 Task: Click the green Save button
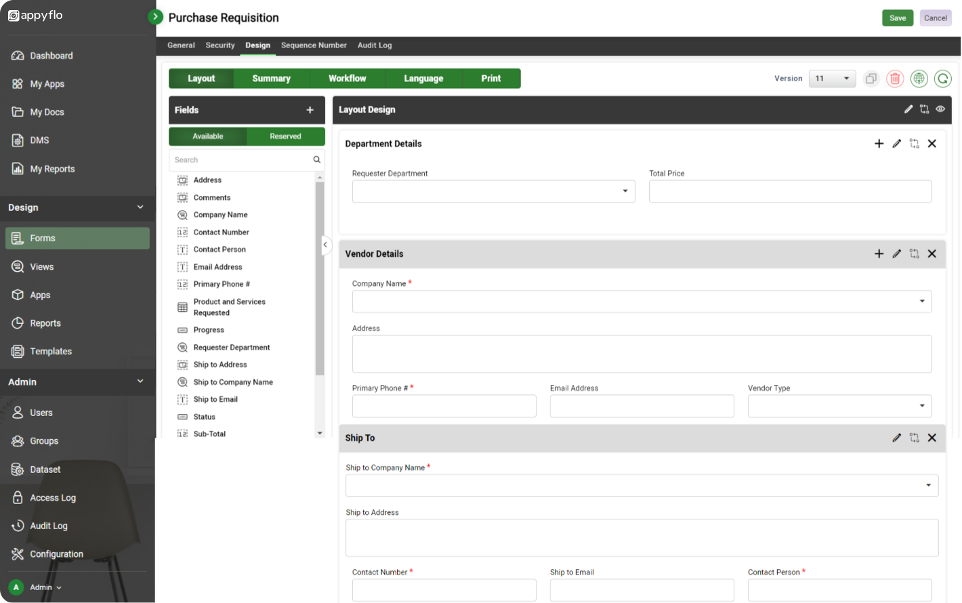pyautogui.click(x=898, y=18)
